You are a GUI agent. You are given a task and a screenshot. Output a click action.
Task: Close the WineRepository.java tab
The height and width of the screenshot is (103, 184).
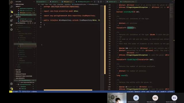(92, 2)
